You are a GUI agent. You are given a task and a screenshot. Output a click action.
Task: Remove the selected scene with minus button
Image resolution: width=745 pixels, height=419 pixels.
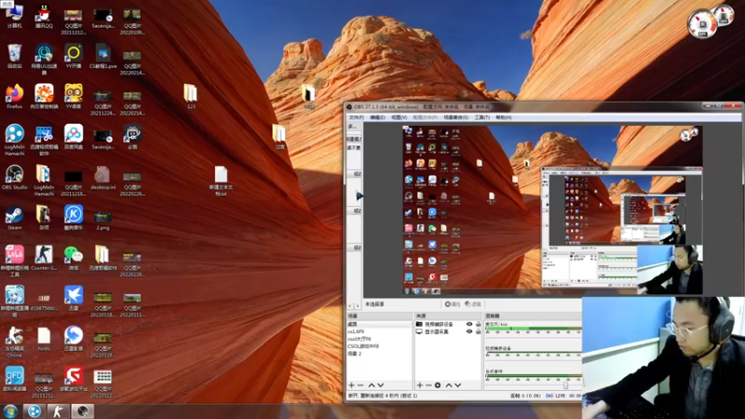[360, 385]
